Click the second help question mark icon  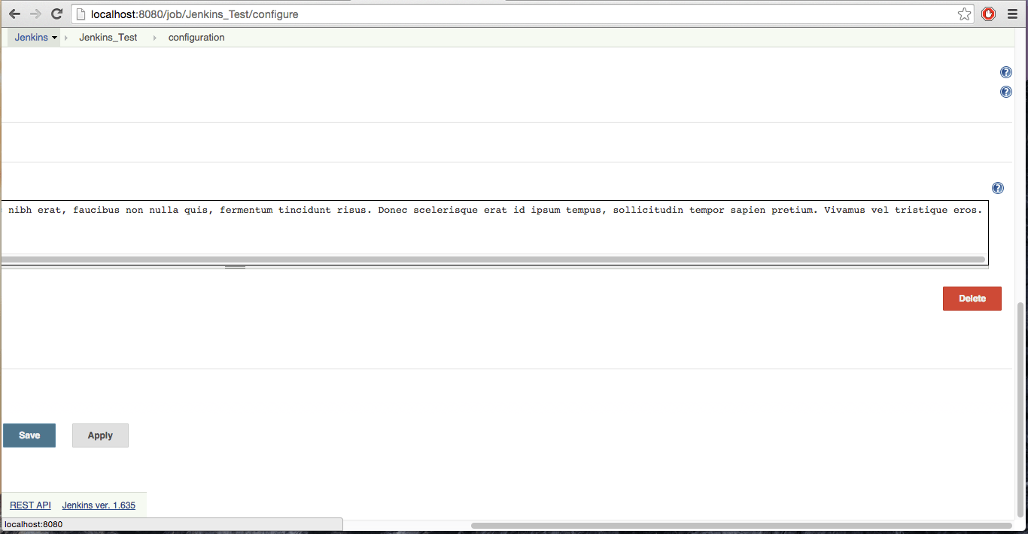point(1006,92)
